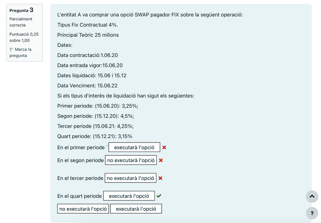Image resolution: width=321 pixels, height=223 pixels.
Task: Click the "Puntuació 0,25 sobre 1,00" score text
Action: point(24,37)
